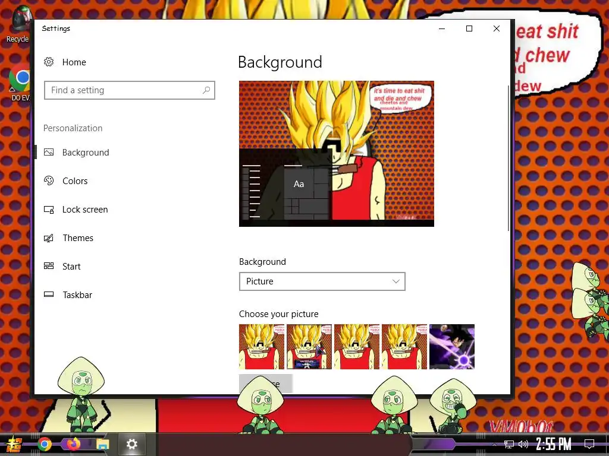609x456 pixels.
Task: Choose the fourth picture thumbnail
Action: coord(404,347)
